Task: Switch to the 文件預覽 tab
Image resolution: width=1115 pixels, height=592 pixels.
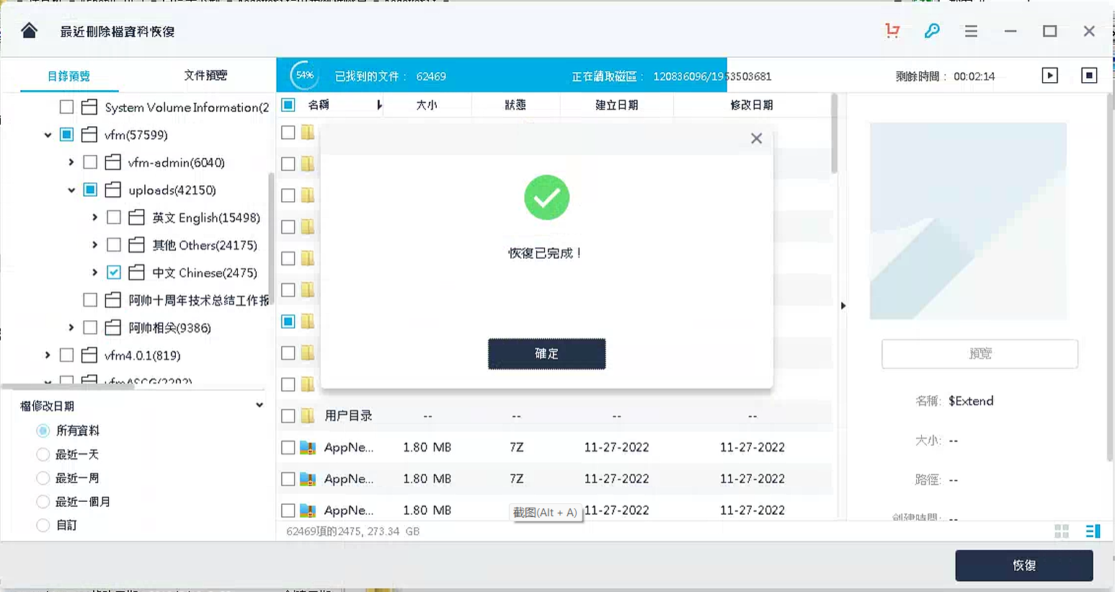Action: [x=205, y=76]
